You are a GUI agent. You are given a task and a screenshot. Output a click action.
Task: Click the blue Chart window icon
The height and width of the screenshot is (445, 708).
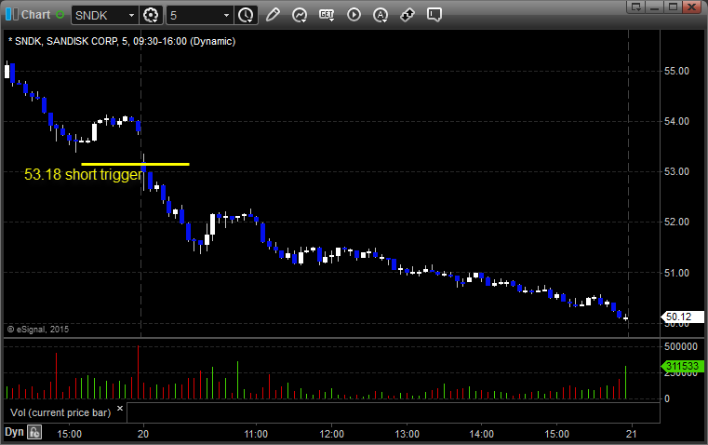pos(12,15)
